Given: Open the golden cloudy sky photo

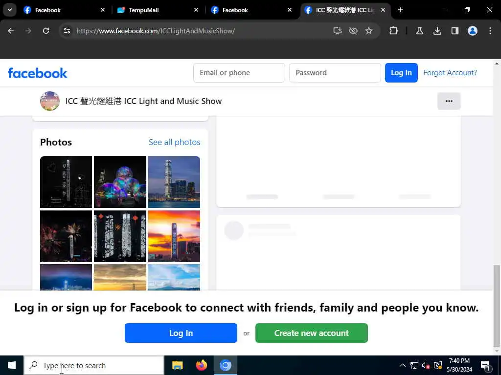Looking at the screenshot, I should [x=120, y=277].
